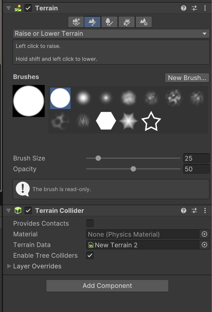Open Terrain component presets icon
212x312 pixels.
tap(194, 8)
